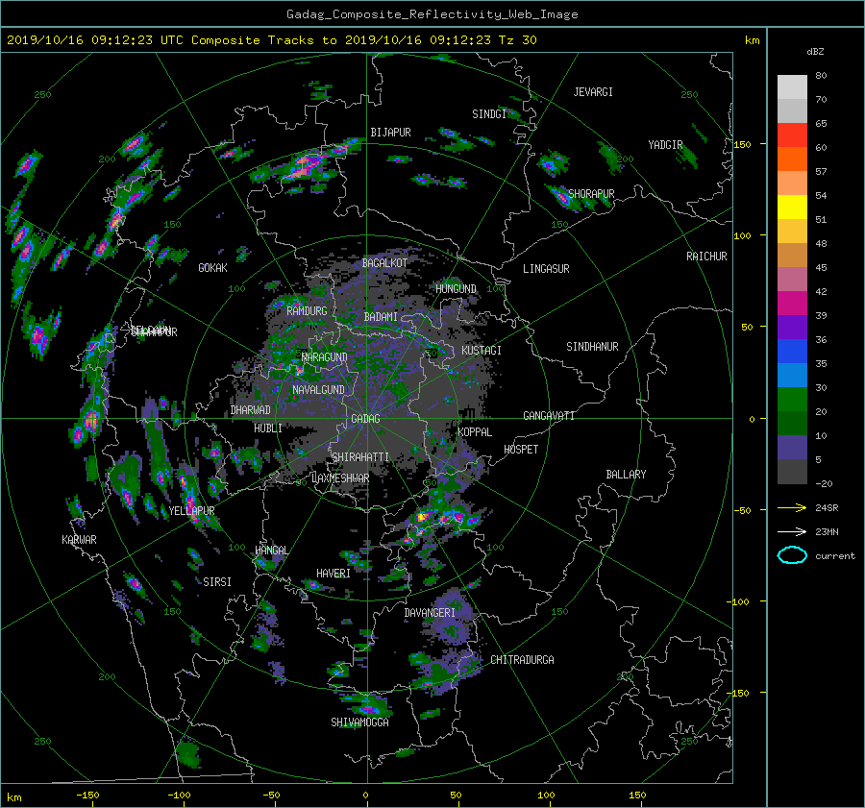Click the KUSTAGI city label
The width and height of the screenshot is (865, 808).
(x=482, y=351)
